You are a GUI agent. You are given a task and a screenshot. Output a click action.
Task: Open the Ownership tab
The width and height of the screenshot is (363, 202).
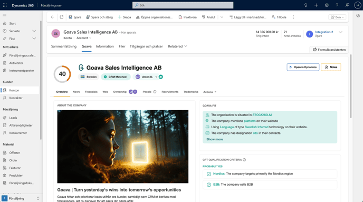[x=120, y=92]
